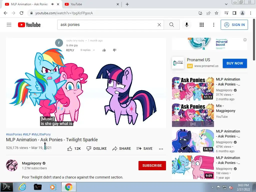Screen dimensions: 256x192
Task: Reload the page
Action: pos(21,13)
